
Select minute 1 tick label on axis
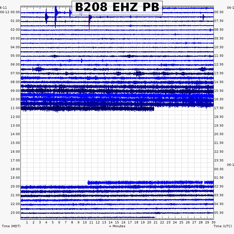[x=27, y=222]
